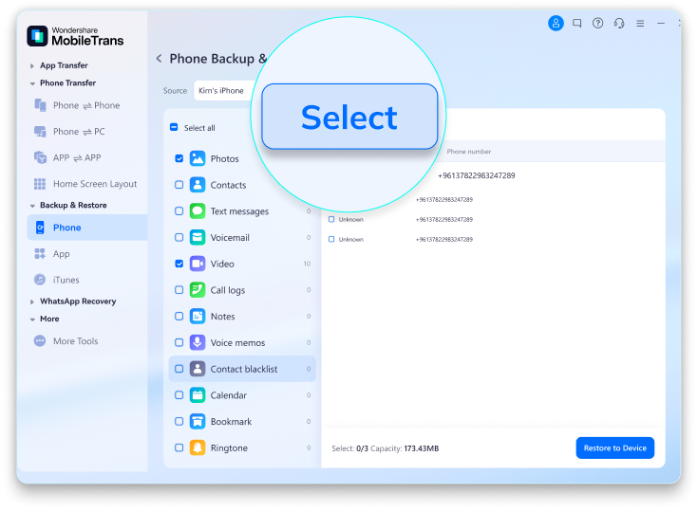Click the help question mark icon
The height and width of the screenshot is (511, 698).
click(x=598, y=23)
